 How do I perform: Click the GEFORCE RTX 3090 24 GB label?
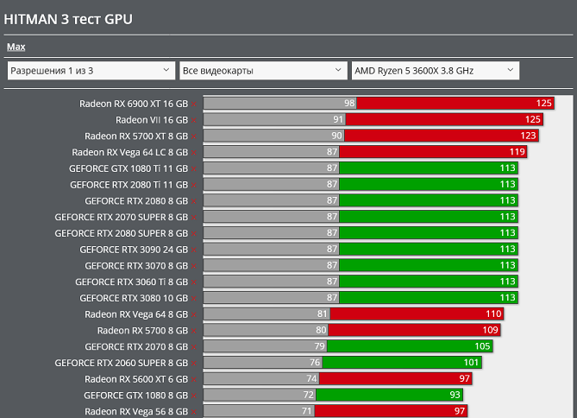point(134,250)
